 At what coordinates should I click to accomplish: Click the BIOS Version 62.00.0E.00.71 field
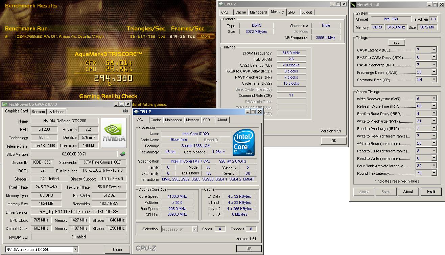pyautogui.click(x=74, y=154)
